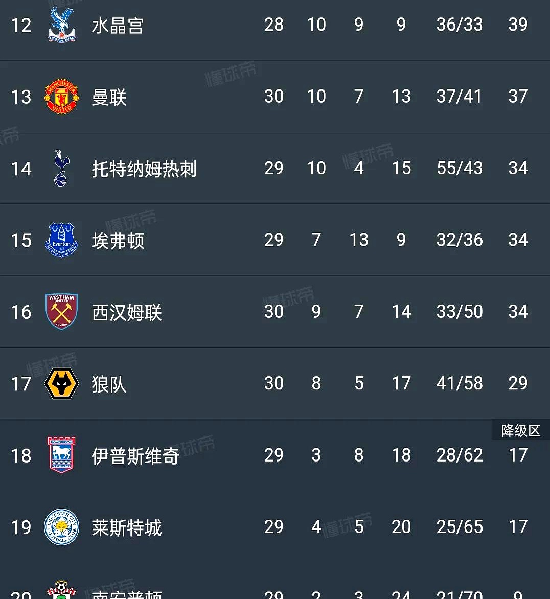This screenshot has height=599, width=550.
Task: Click the 降级区 relegation zone label
Action: tap(520, 430)
